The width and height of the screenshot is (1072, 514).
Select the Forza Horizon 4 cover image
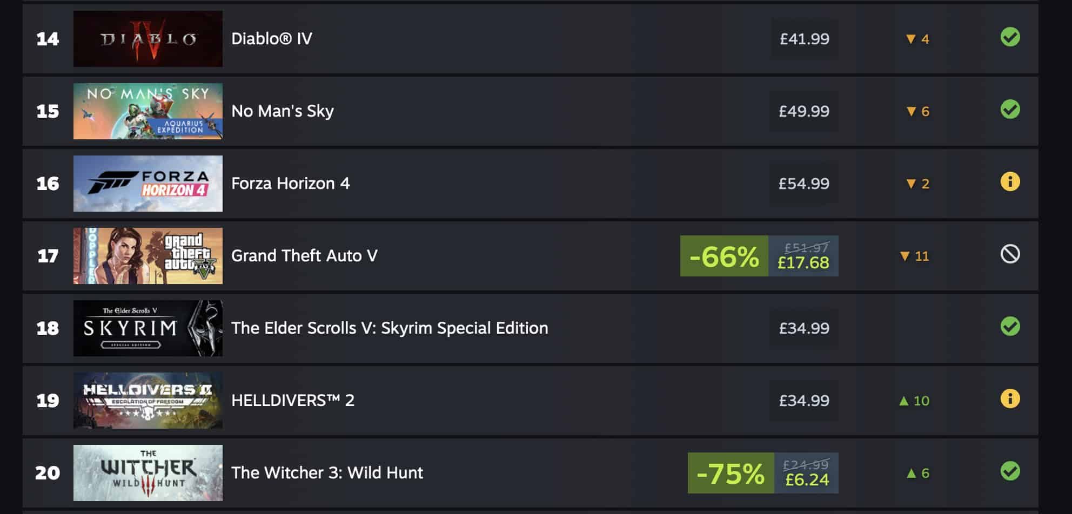coord(148,184)
